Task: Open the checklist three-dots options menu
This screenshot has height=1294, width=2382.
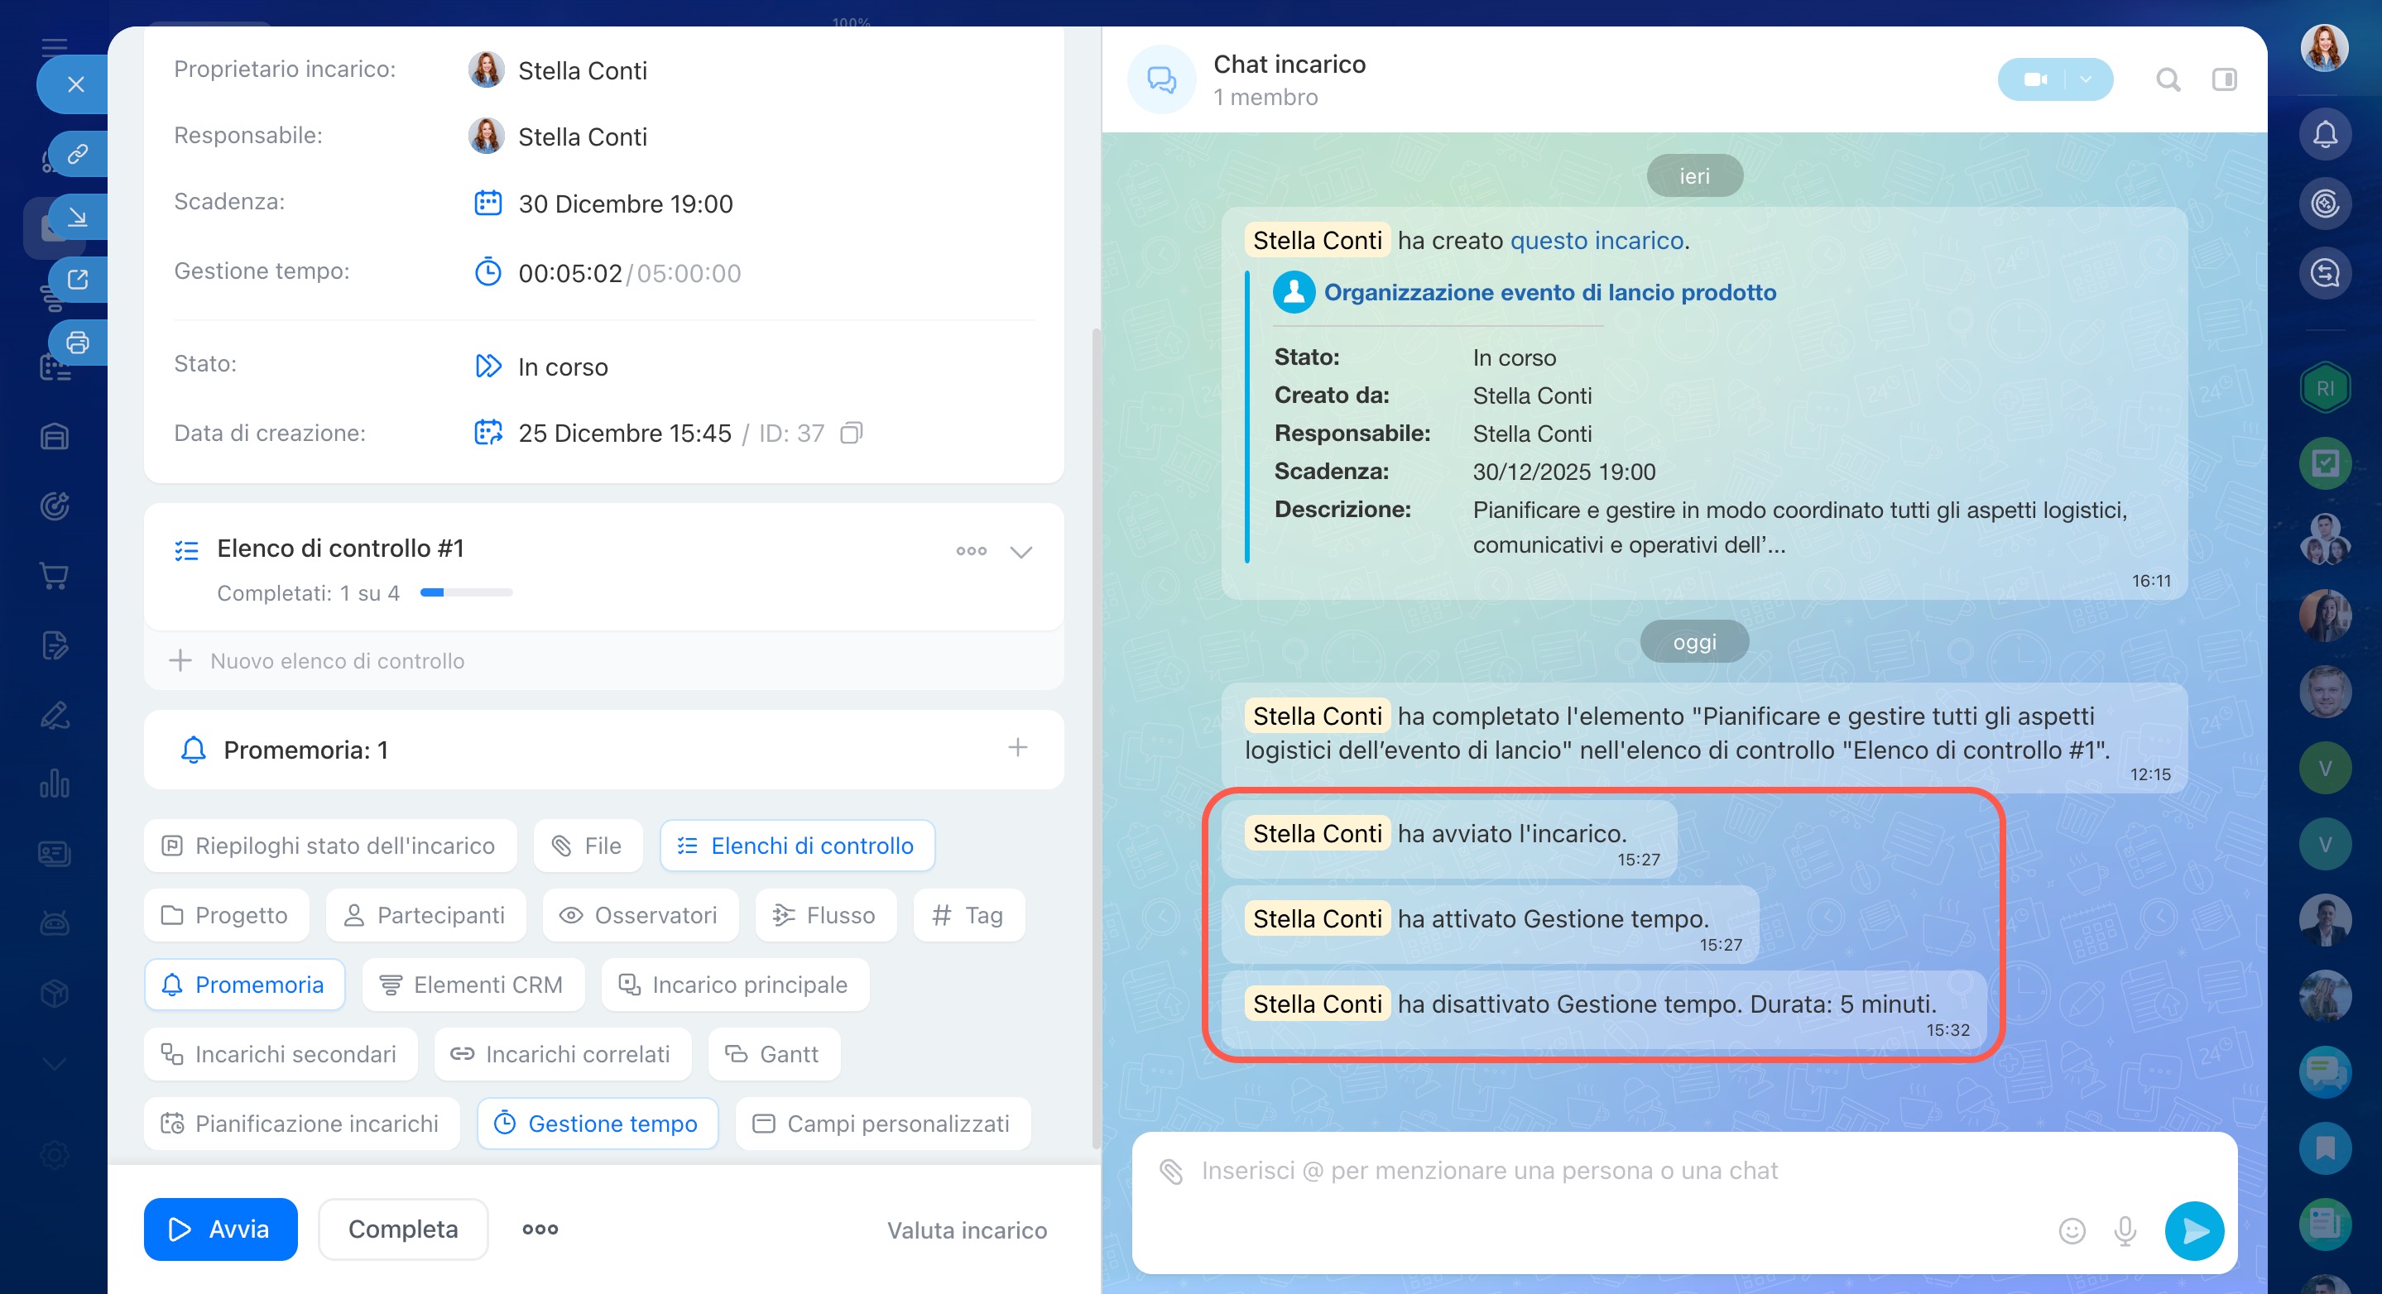Action: (x=971, y=551)
